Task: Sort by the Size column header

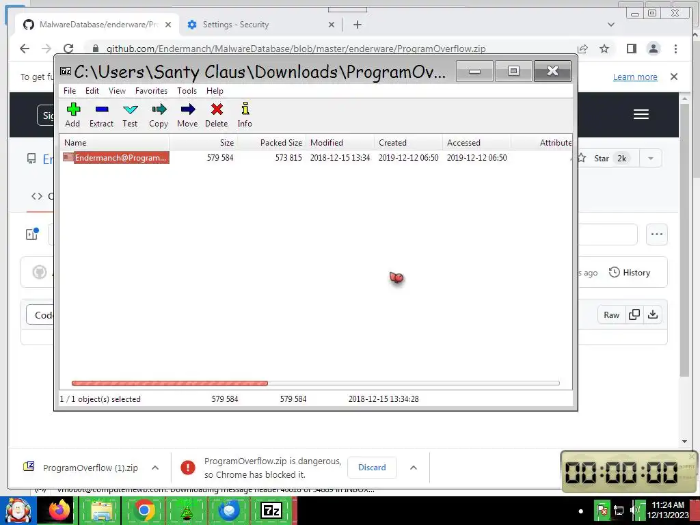Action: coord(203,143)
